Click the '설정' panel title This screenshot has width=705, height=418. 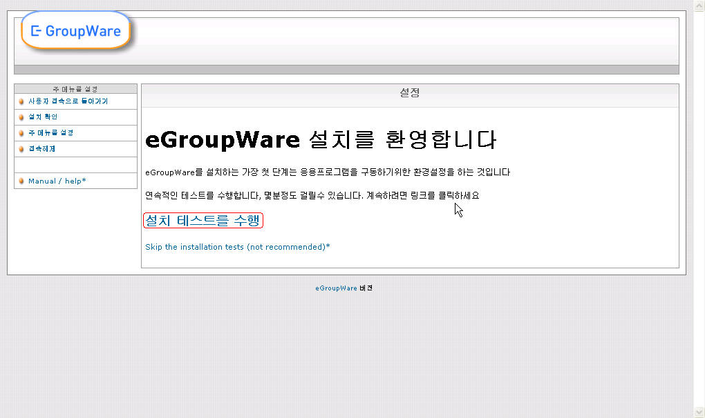coord(410,93)
